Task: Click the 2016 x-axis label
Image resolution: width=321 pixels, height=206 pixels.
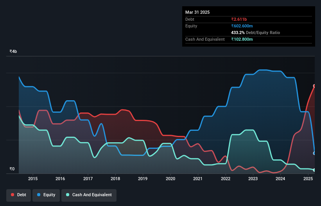Action: [60, 179]
